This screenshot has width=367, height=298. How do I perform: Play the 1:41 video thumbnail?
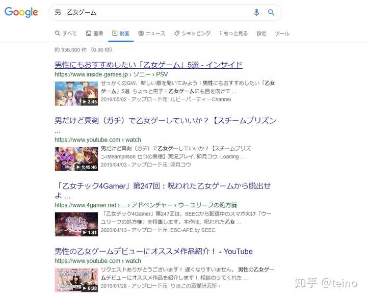point(76,224)
